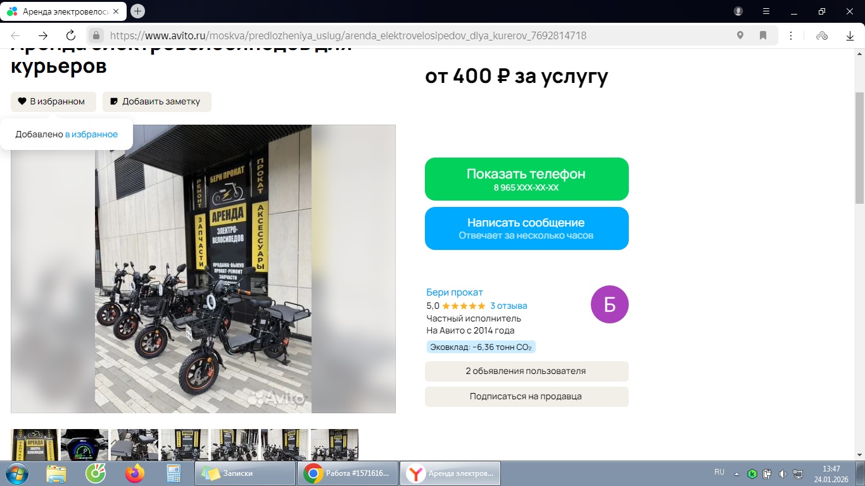This screenshot has width=865, height=486.
Task: Click the location pin icon in address bar
Action: (740, 35)
